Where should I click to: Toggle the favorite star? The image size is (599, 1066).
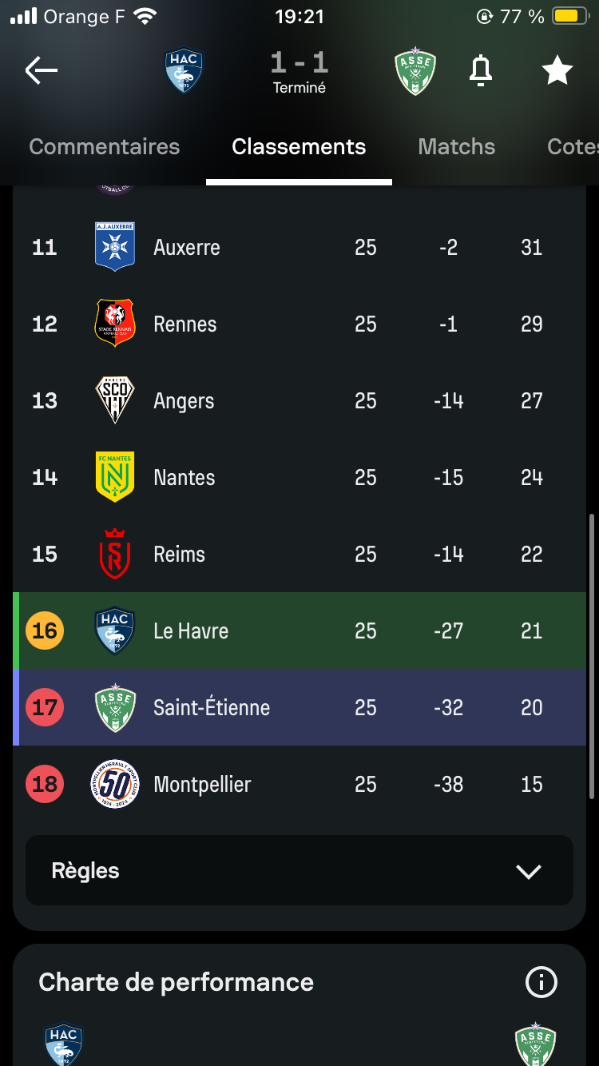pos(557,70)
